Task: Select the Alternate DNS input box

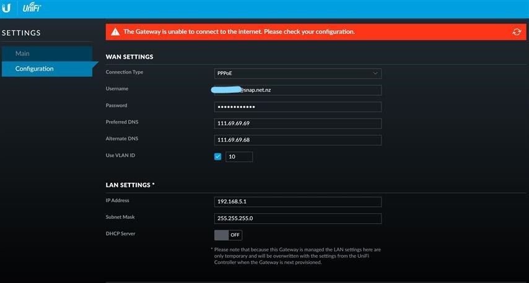Action: pos(297,140)
